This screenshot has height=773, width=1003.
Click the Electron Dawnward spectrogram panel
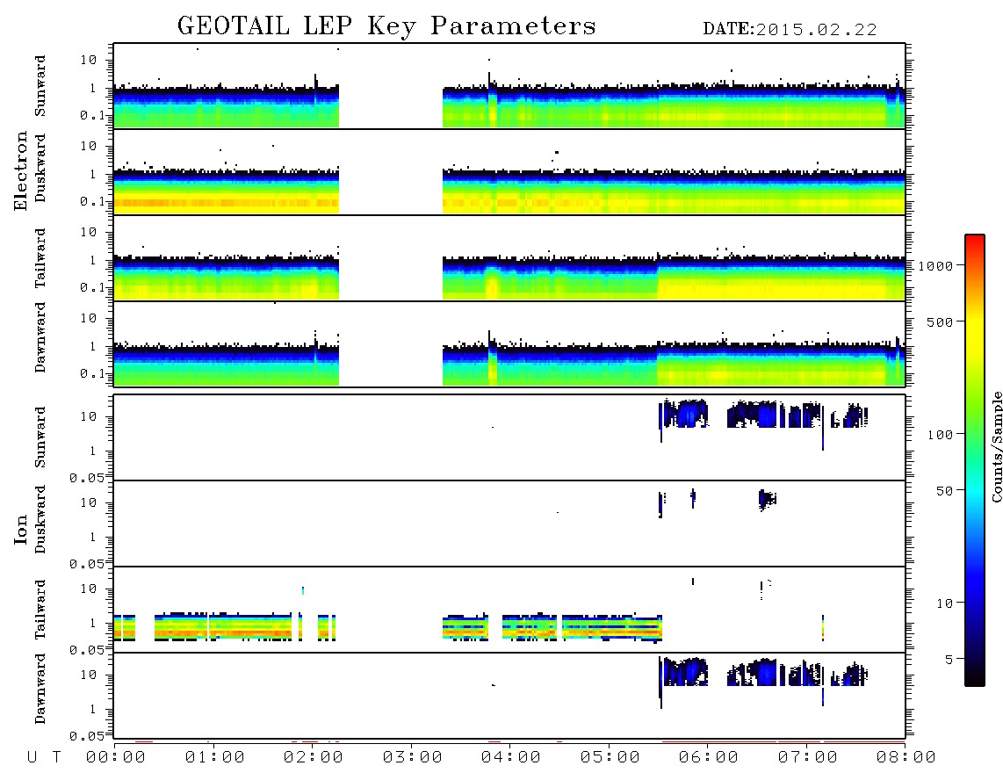(x=509, y=343)
